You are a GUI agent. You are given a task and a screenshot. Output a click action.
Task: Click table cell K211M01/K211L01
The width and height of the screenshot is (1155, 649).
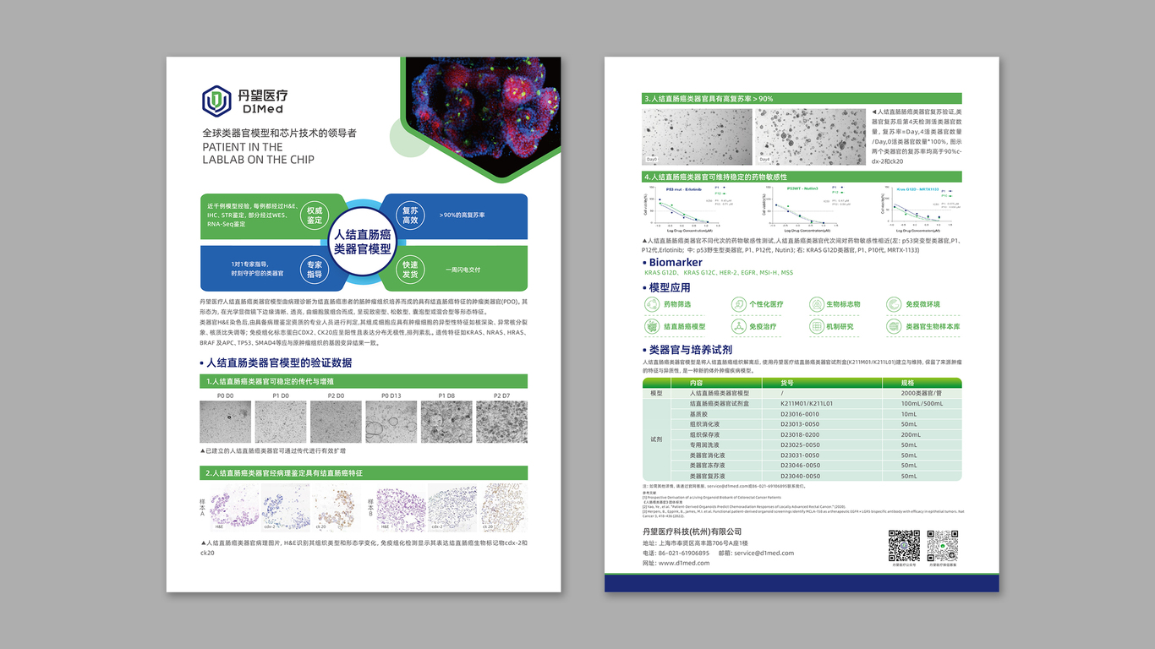coord(807,404)
